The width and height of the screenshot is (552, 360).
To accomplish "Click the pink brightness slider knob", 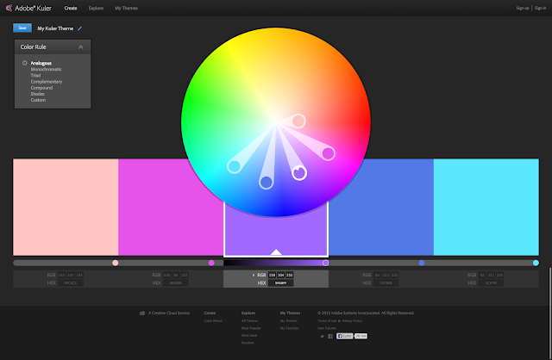I will [x=115, y=263].
